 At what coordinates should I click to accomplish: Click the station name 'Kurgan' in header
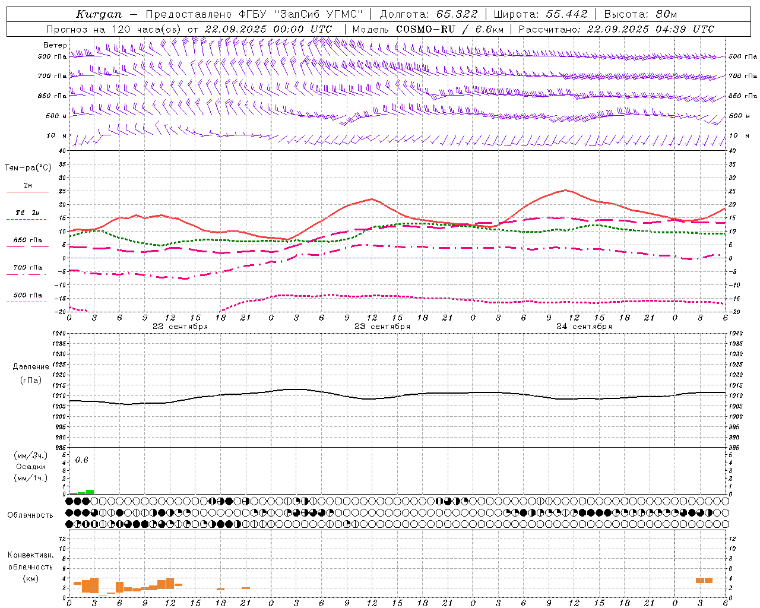tap(99, 14)
